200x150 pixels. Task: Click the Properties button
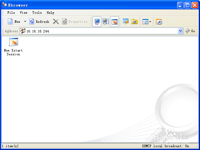coord(75,22)
